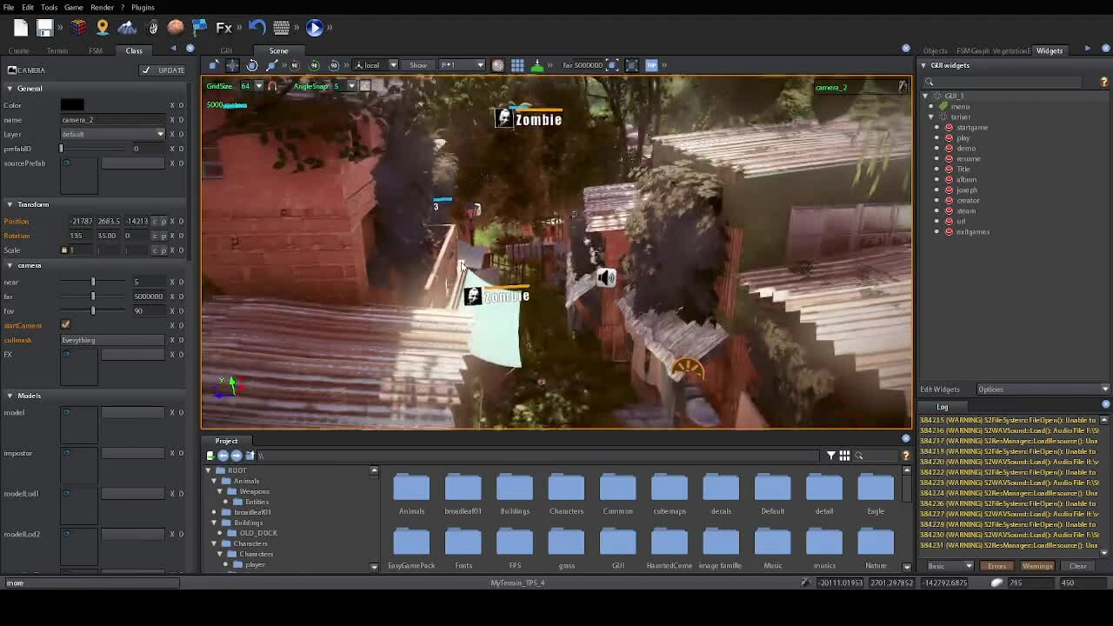
Task: Switch to the TOP view icon
Action: point(651,65)
